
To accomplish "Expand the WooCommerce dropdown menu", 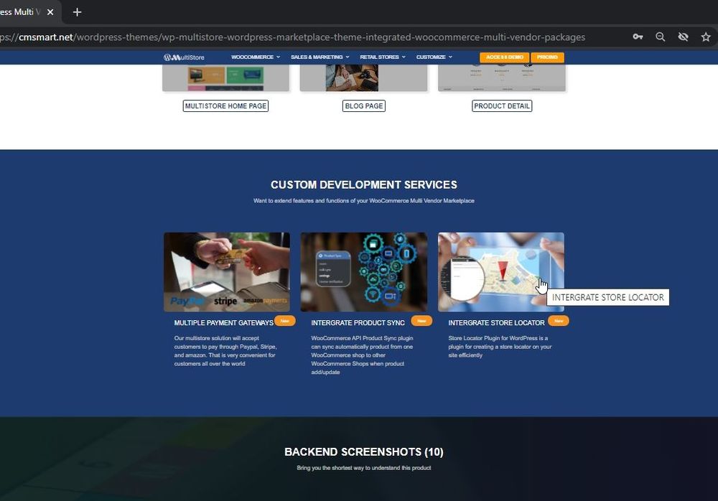I will pos(255,57).
